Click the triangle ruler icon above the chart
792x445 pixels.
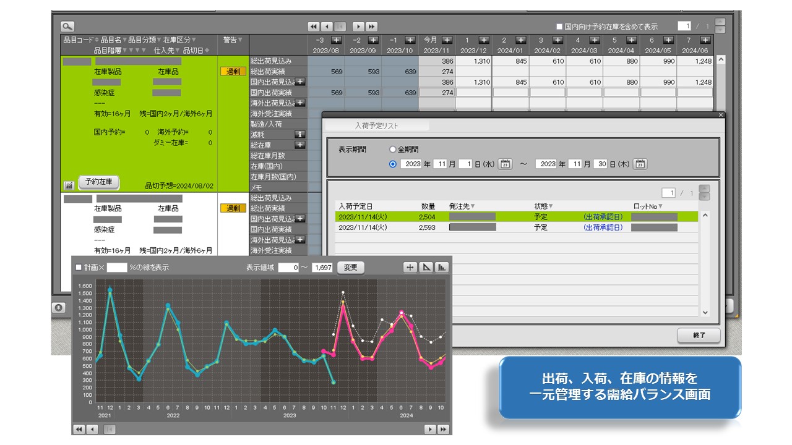426,268
